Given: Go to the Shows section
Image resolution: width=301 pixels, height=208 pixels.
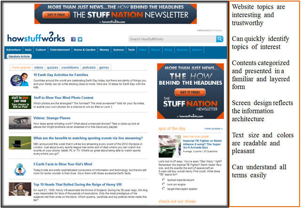Looking at the screenshot, I should (x=156, y=50).
